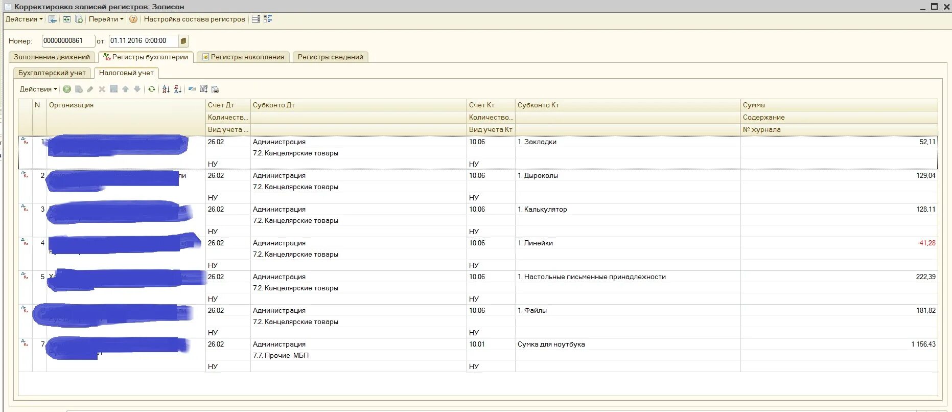Select the cell '1. Калькулятор'
This screenshot has height=412, width=952.
click(628, 209)
